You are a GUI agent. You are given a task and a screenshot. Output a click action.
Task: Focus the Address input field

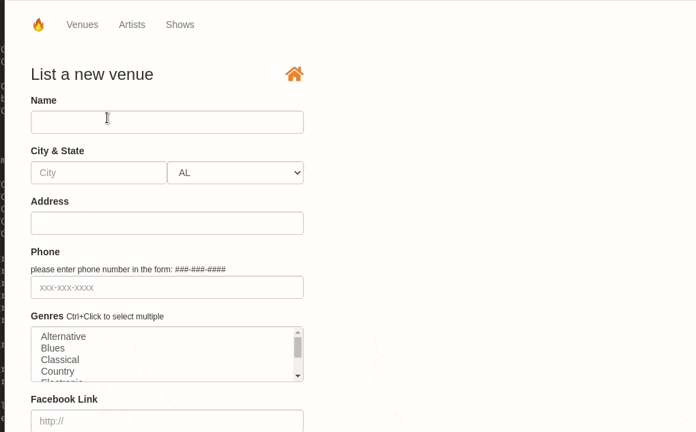[167, 223]
